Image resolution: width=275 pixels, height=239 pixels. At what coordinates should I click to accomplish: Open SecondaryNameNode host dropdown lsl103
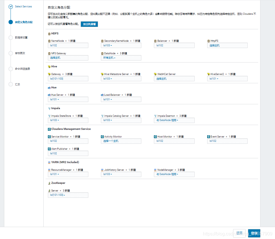point(121,45)
